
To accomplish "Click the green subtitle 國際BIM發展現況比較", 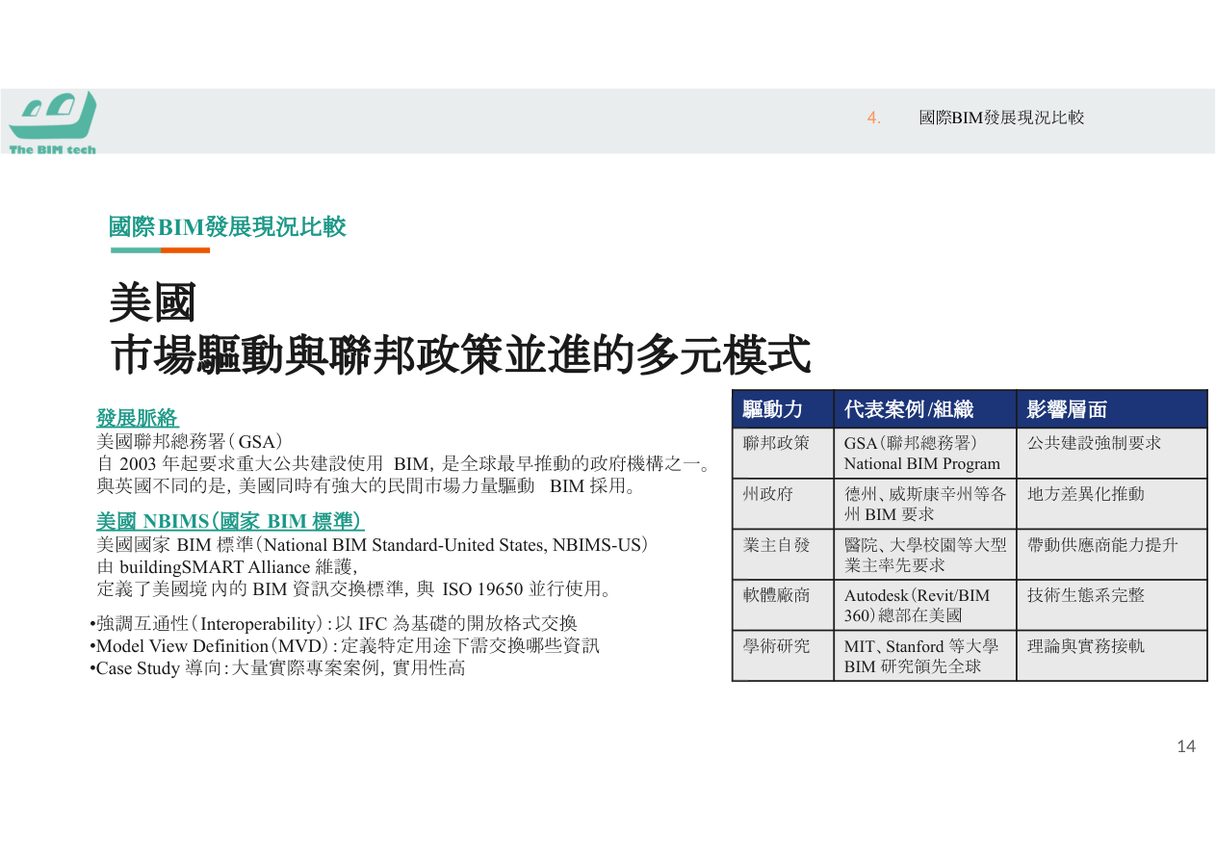I will click(227, 227).
